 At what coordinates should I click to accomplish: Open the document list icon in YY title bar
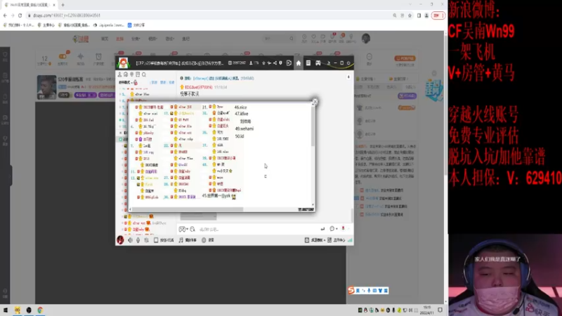tap(308, 63)
